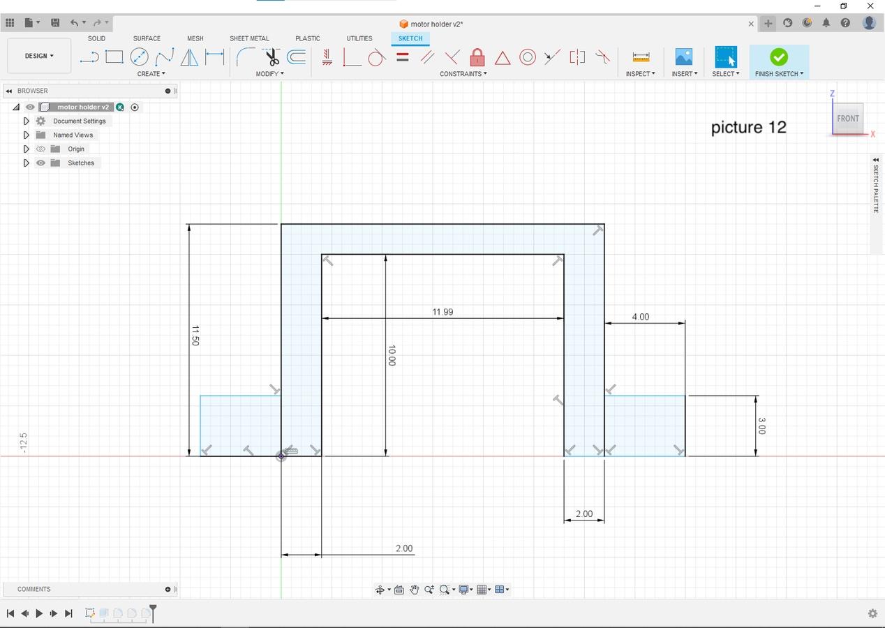Open the SKETCH PALETTE side panel
The image size is (885, 628).
[875, 186]
